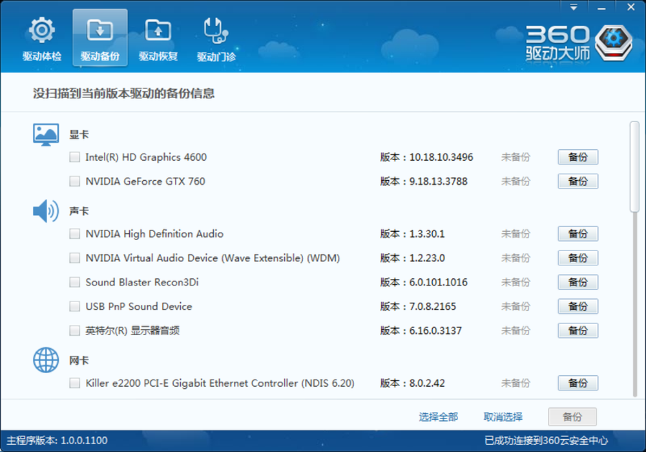Back up the Killer e2200 Ethernet driver

point(578,384)
